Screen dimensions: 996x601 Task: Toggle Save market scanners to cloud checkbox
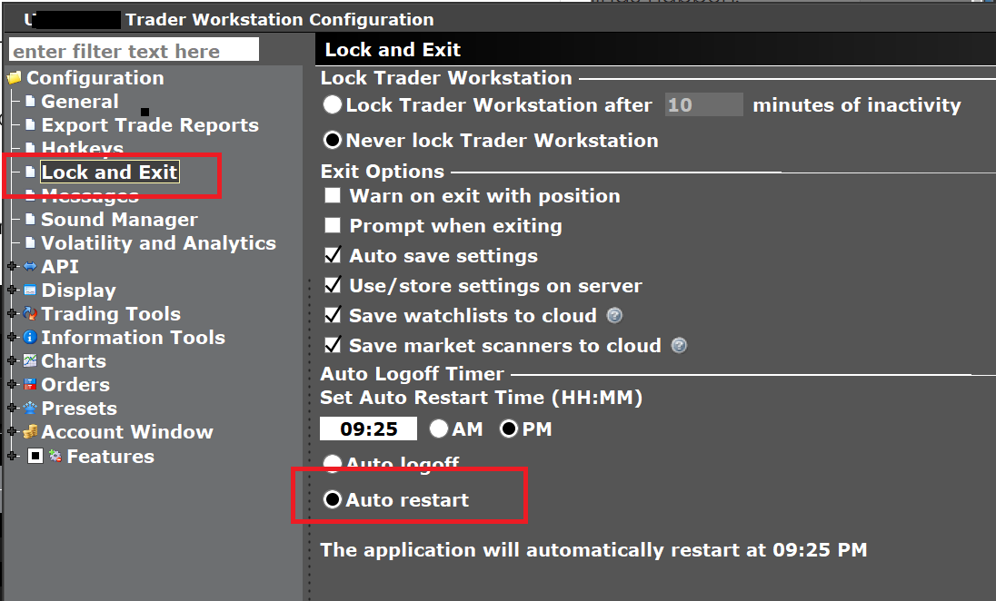[333, 345]
